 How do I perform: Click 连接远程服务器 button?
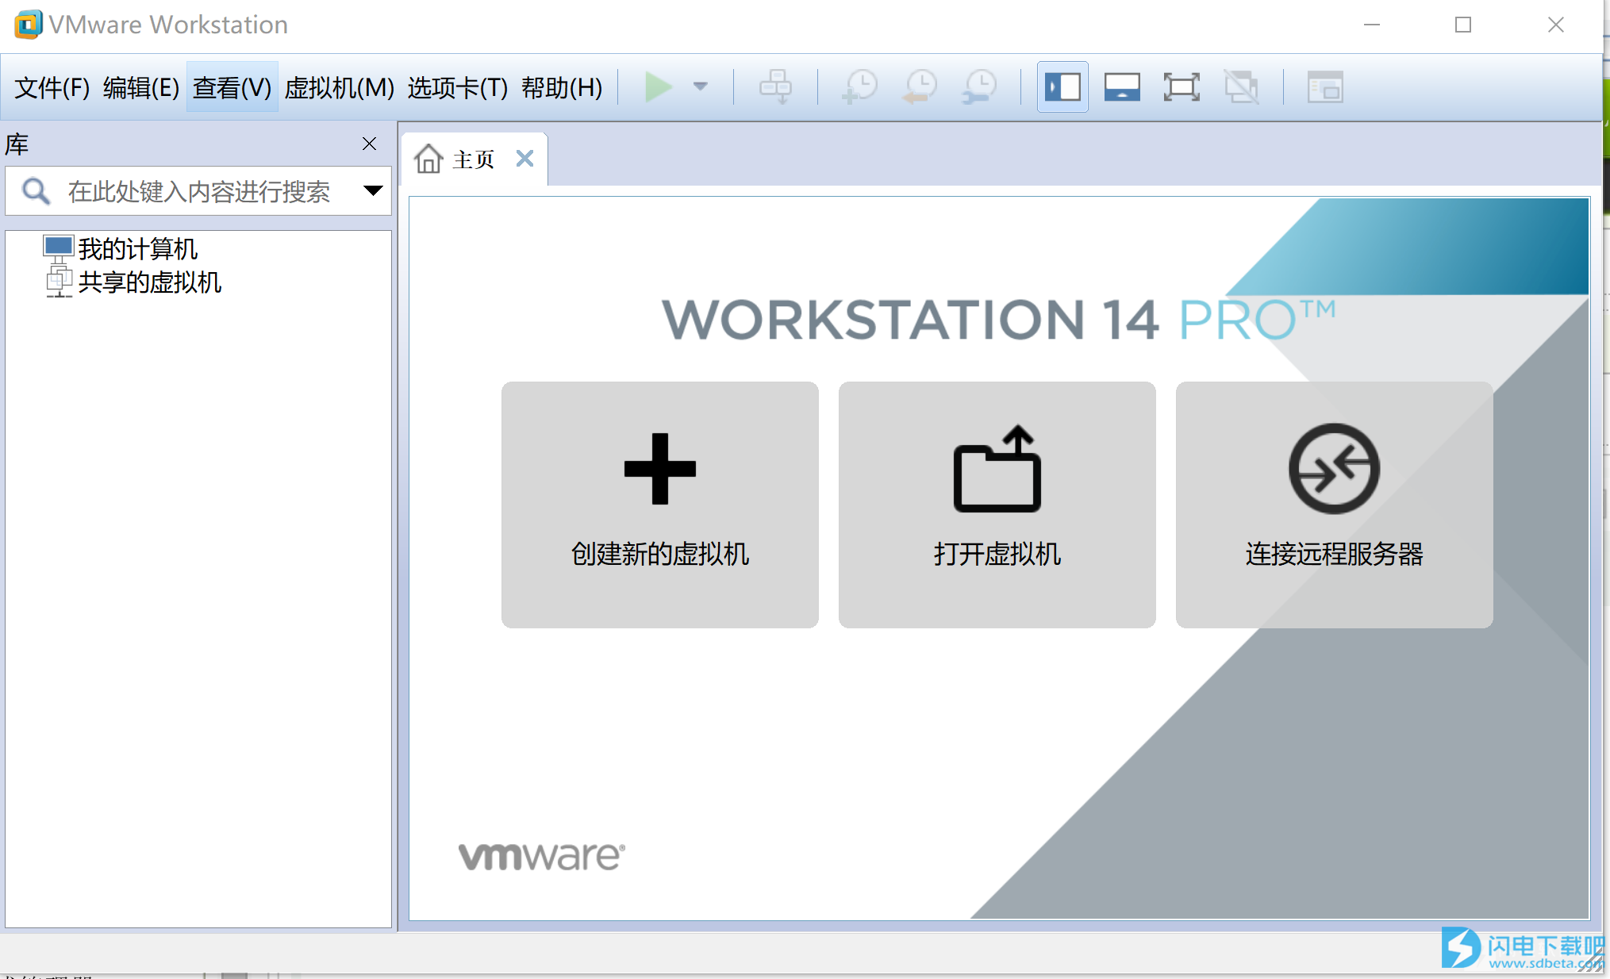pyautogui.click(x=1335, y=505)
